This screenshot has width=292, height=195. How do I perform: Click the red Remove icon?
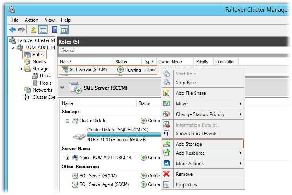pos(166,174)
